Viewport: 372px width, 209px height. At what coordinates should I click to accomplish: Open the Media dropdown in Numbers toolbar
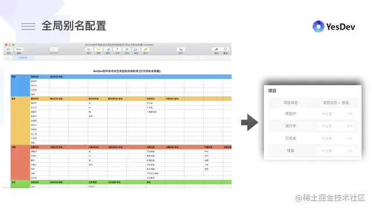pos(136,49)
